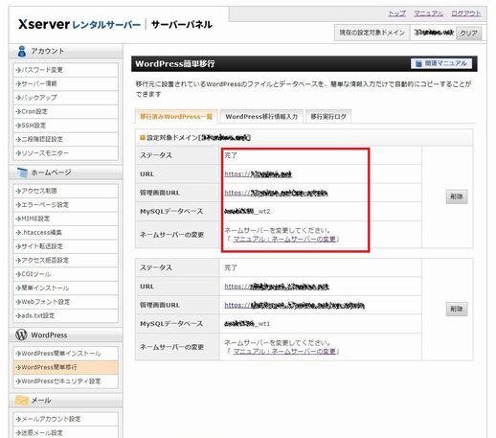Click the Account section person icon

[x=22, y=51]
